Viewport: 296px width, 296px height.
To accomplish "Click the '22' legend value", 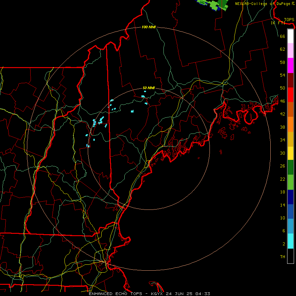I will pos(283,179).
